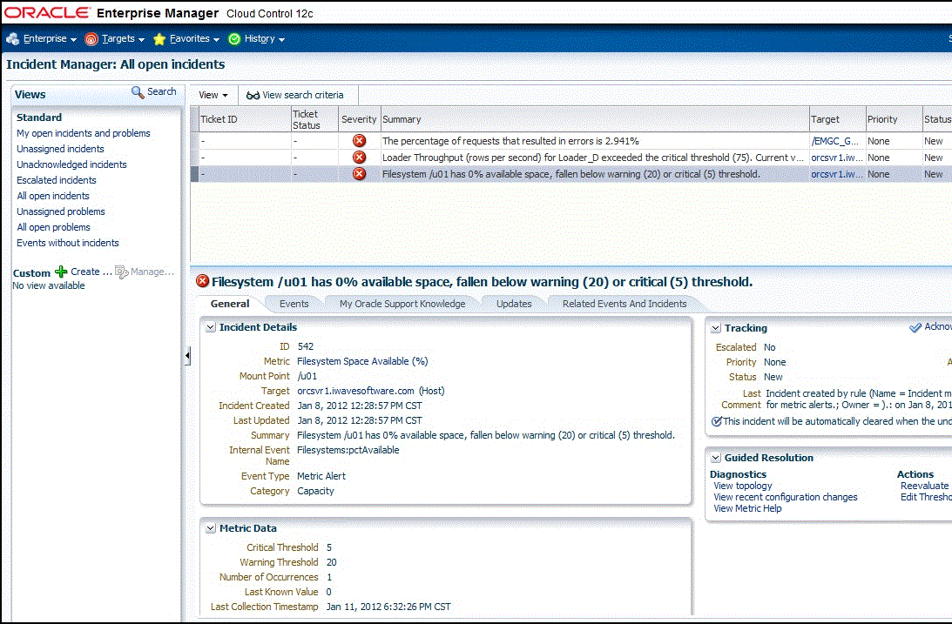952x624 pixels.
Task: Click the Enterprise menu icon
Action: 12,39
